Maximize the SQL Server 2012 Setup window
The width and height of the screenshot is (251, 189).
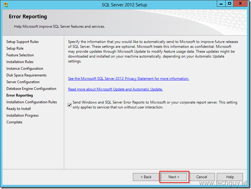pos(229,3)
